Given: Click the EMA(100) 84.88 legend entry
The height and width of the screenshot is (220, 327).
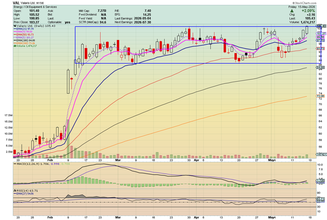Looking at the screenshot, I should point(24,40).
